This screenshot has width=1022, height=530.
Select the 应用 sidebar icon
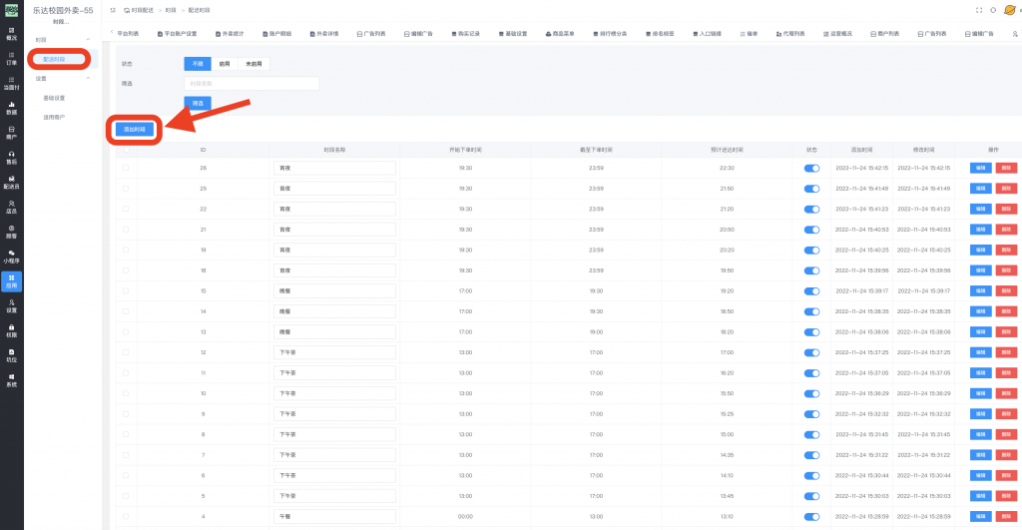(11, 280)
